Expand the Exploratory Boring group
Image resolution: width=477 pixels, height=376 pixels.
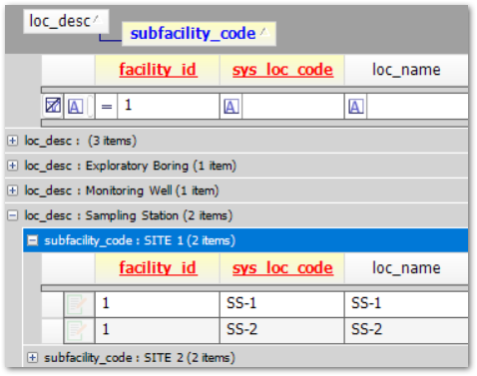click(12, 166)
